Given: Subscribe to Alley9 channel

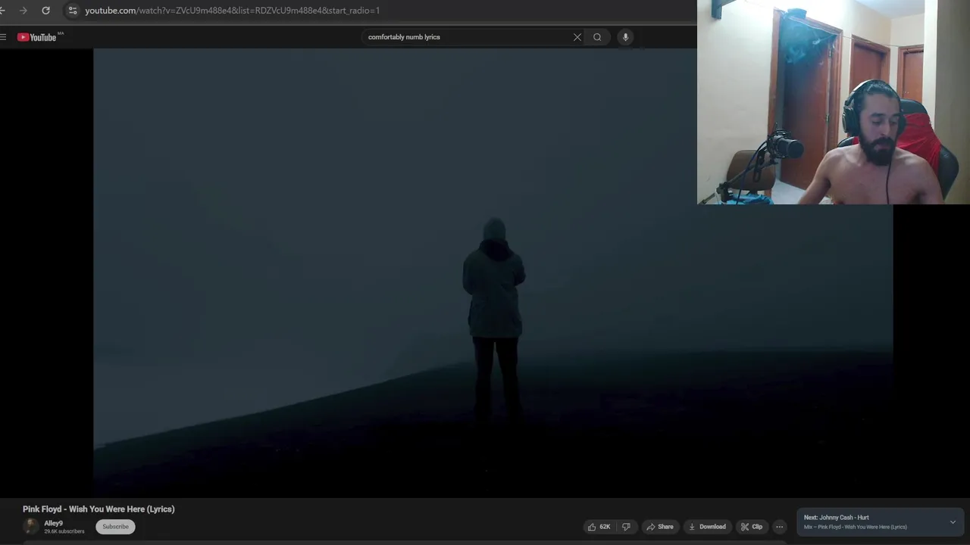Looking at the screenshot, I should 115,527.
